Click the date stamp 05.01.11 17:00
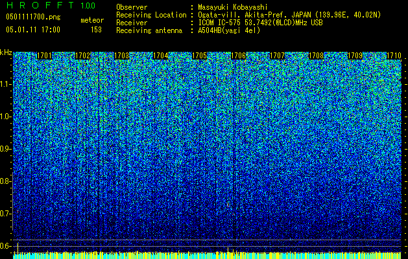The height and width of the screenshot is (259, 408). tap(33, 30)
